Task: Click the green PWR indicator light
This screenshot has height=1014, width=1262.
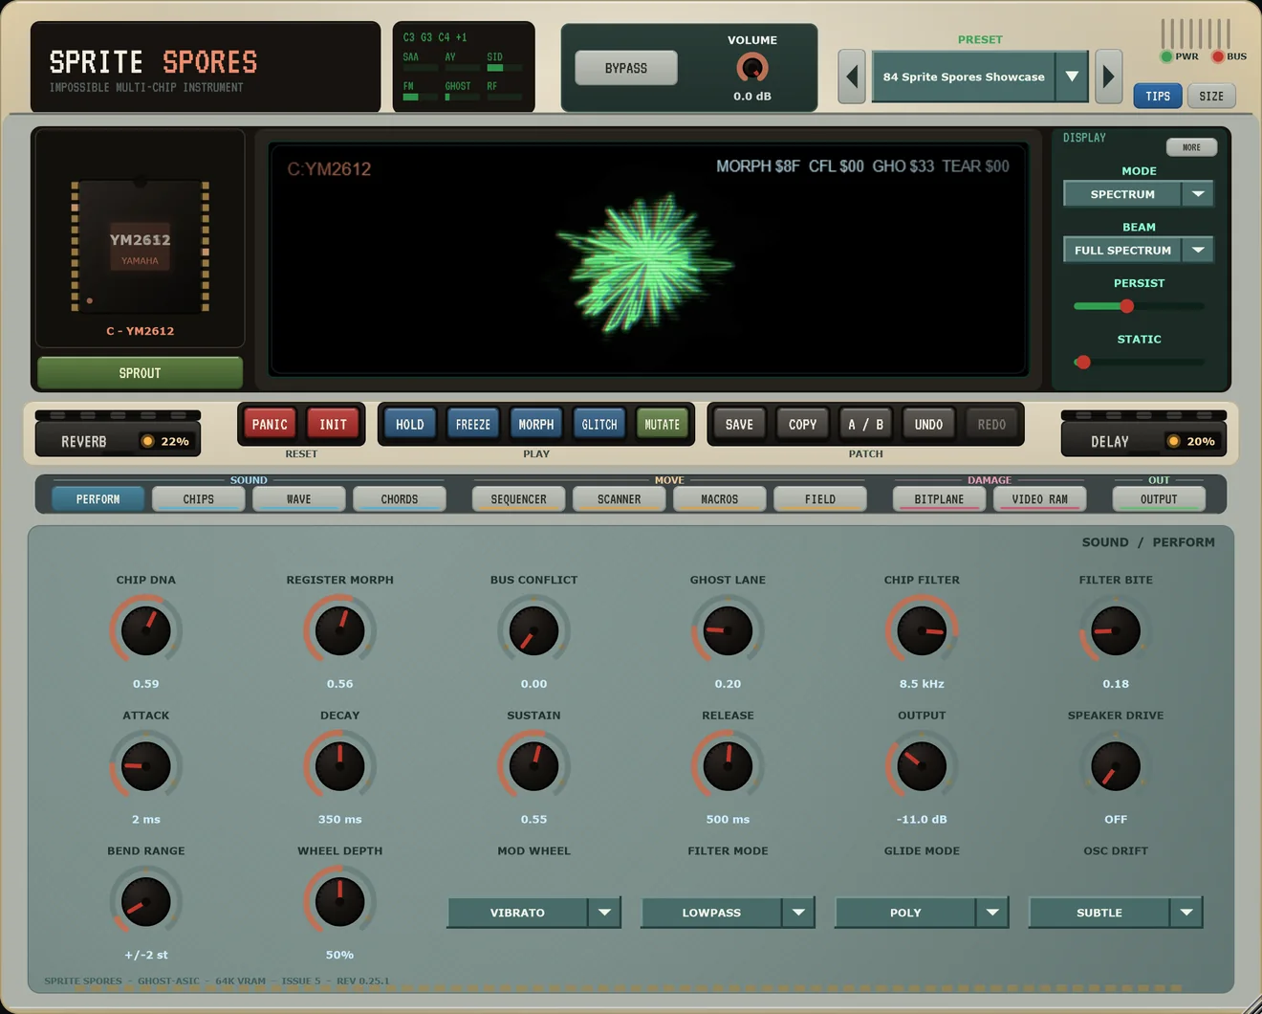Action: pyautogui.click(x=1166, y=56)
